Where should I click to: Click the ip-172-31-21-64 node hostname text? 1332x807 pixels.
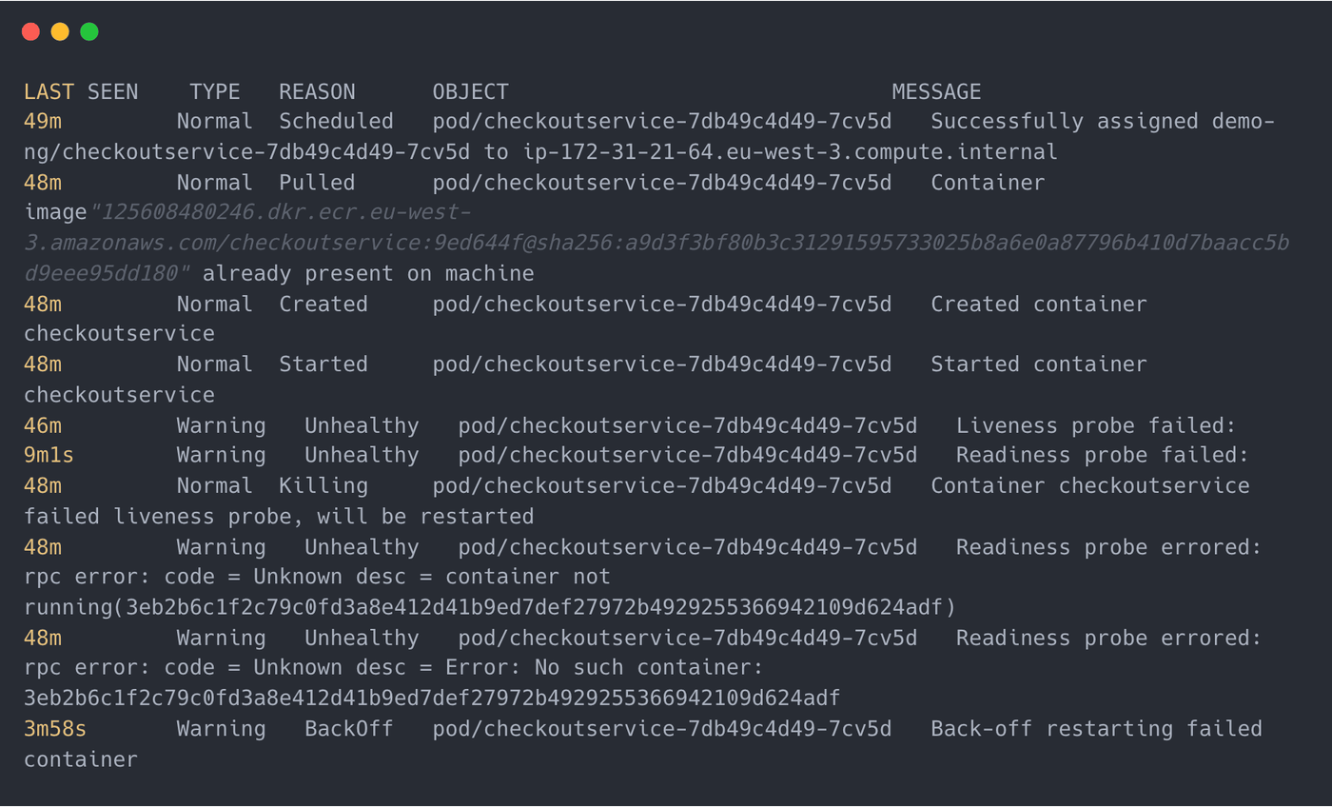pos(791,152)
